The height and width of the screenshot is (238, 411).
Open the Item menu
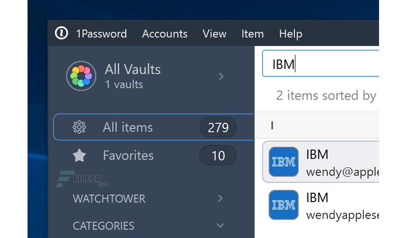coord(252,34)
